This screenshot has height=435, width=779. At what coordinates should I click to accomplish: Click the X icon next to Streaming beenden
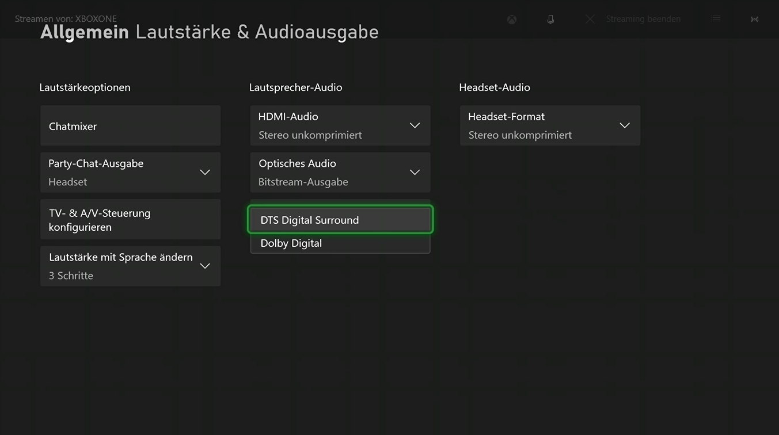tap(590, 19)
